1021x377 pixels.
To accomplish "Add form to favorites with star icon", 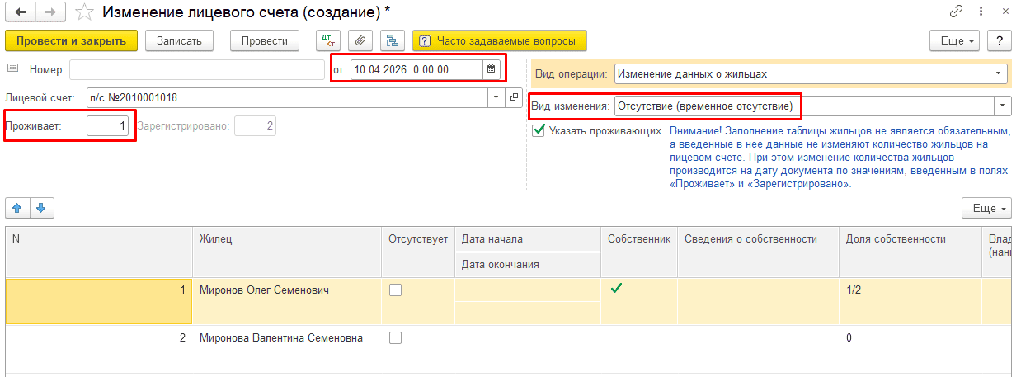I will coord(83,12).
